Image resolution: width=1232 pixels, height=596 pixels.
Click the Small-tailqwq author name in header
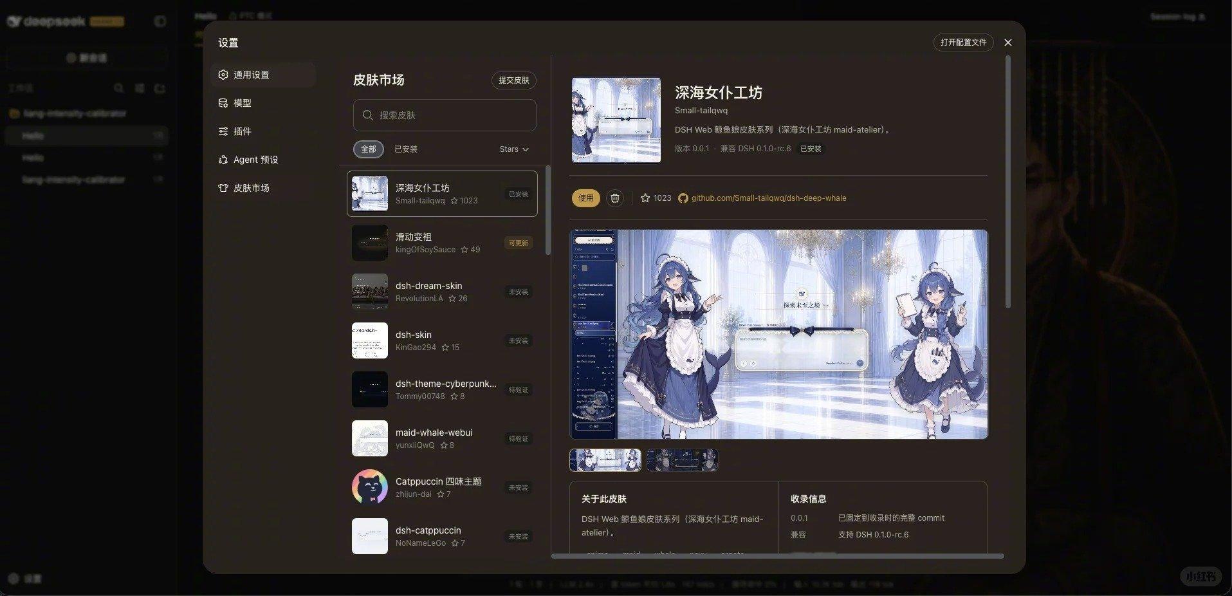click(x=701, y=111)
